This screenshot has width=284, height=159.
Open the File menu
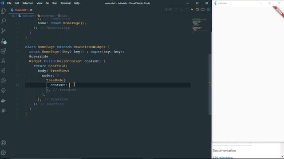(x=9, y=3)
